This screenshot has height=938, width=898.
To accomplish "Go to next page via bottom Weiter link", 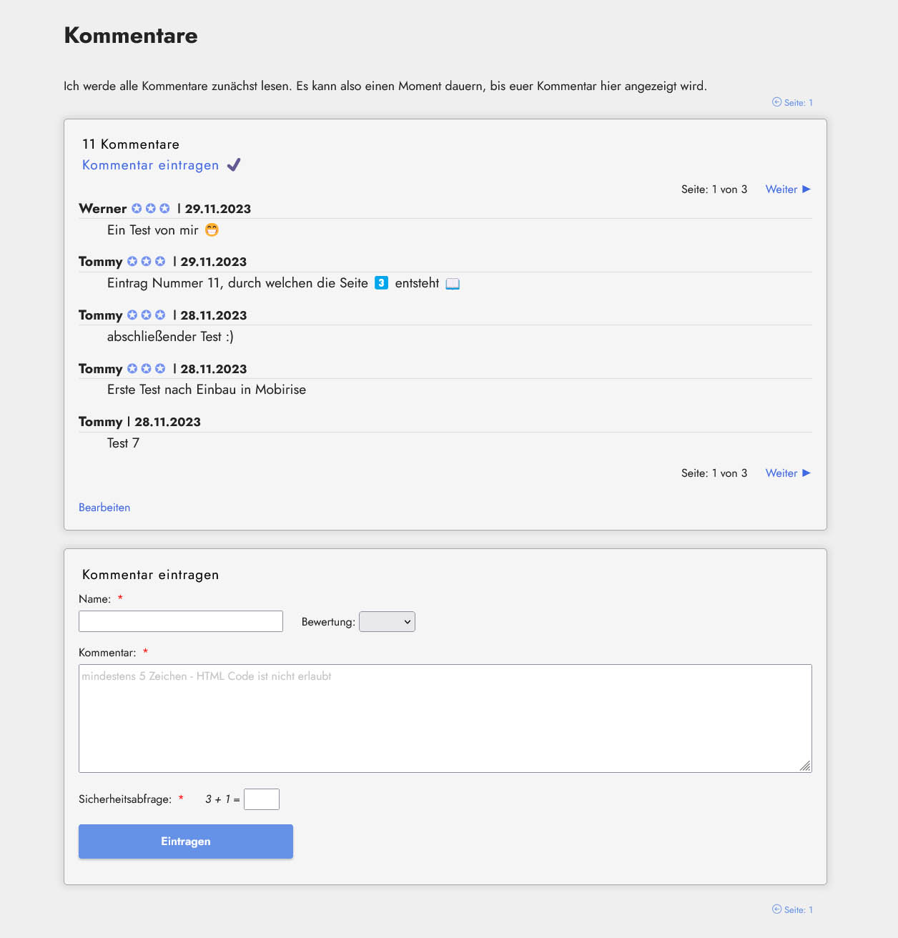I will (781, 473).
